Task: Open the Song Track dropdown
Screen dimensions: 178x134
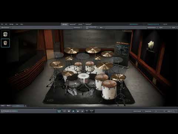Action: pyautogui.click(x=149, y=111)
